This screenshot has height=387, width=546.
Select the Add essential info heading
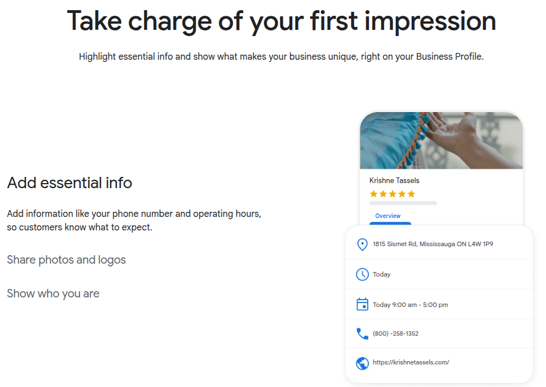coord(69,183)
